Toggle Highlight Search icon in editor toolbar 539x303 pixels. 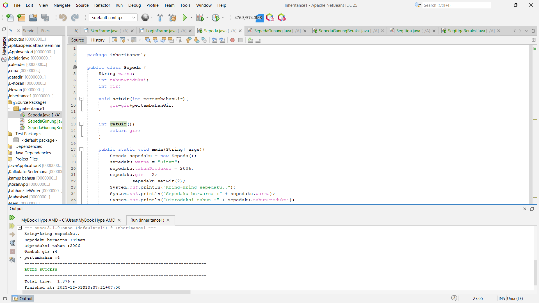click(x=171, y=40)
